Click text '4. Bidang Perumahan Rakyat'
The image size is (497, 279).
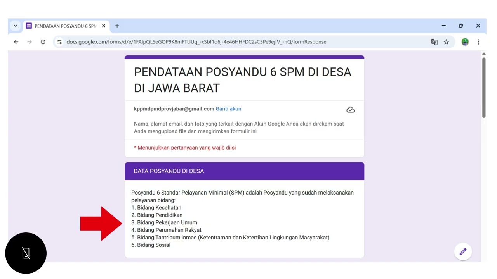coord(166,230)
